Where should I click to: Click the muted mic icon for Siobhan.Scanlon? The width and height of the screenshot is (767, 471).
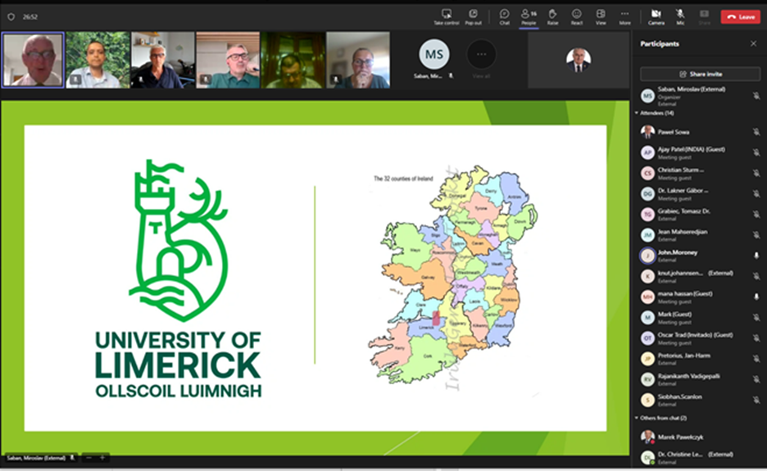pos(756,400)
